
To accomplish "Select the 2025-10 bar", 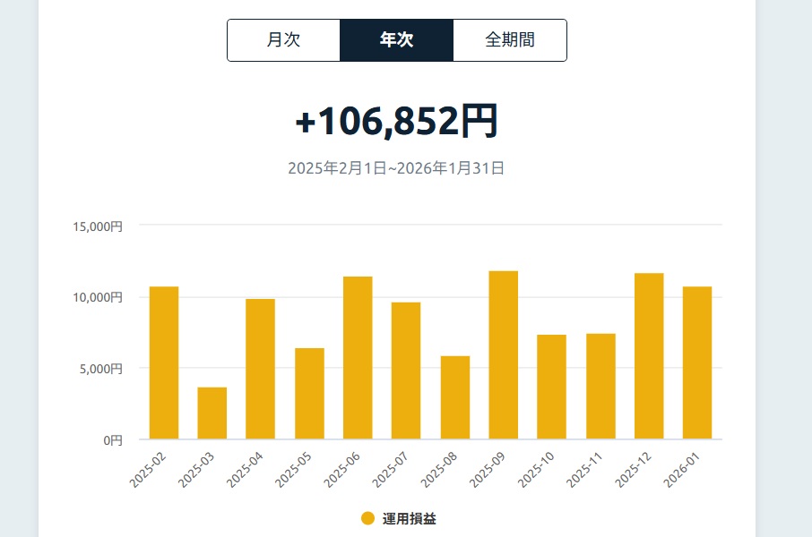I will pos(552,388).
